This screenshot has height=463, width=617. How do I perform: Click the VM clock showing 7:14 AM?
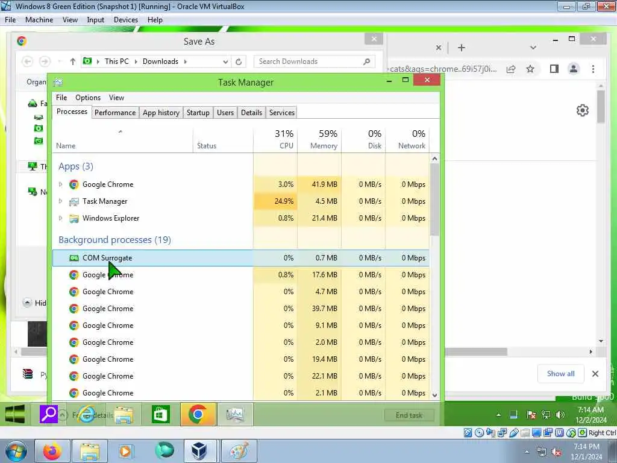pyautogui.click(x=590, y=410)
